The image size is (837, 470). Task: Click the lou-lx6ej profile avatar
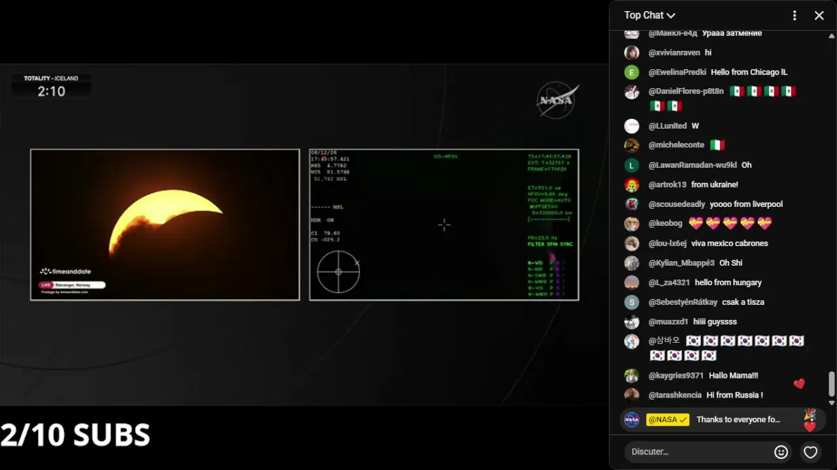(x=632, y=243)
